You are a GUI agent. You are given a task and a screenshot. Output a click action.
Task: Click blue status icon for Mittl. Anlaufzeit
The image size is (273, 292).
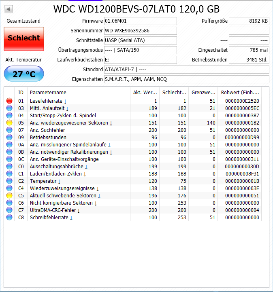(x=9, y=108)
